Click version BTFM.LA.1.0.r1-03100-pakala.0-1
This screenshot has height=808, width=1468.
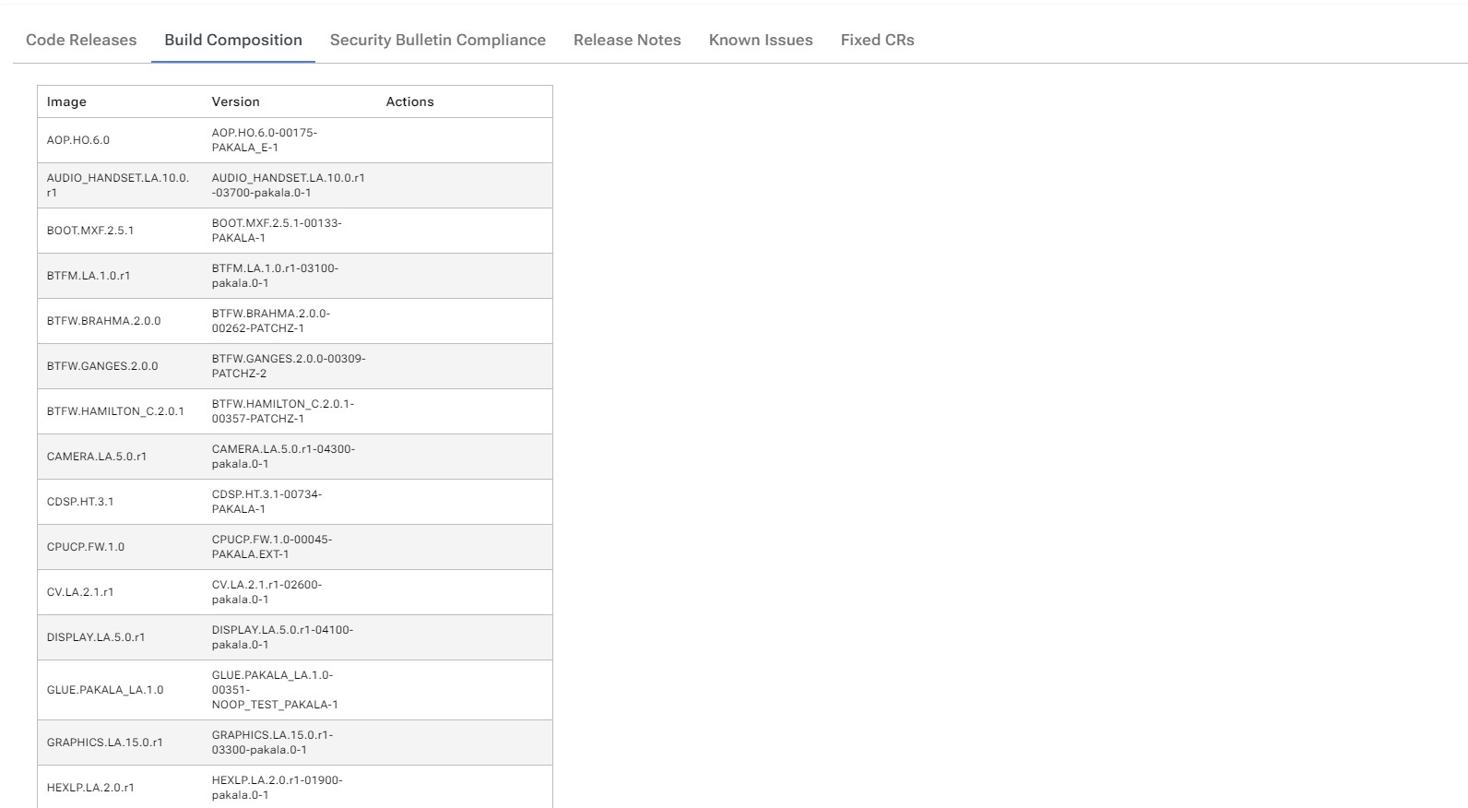click(275, 276)
